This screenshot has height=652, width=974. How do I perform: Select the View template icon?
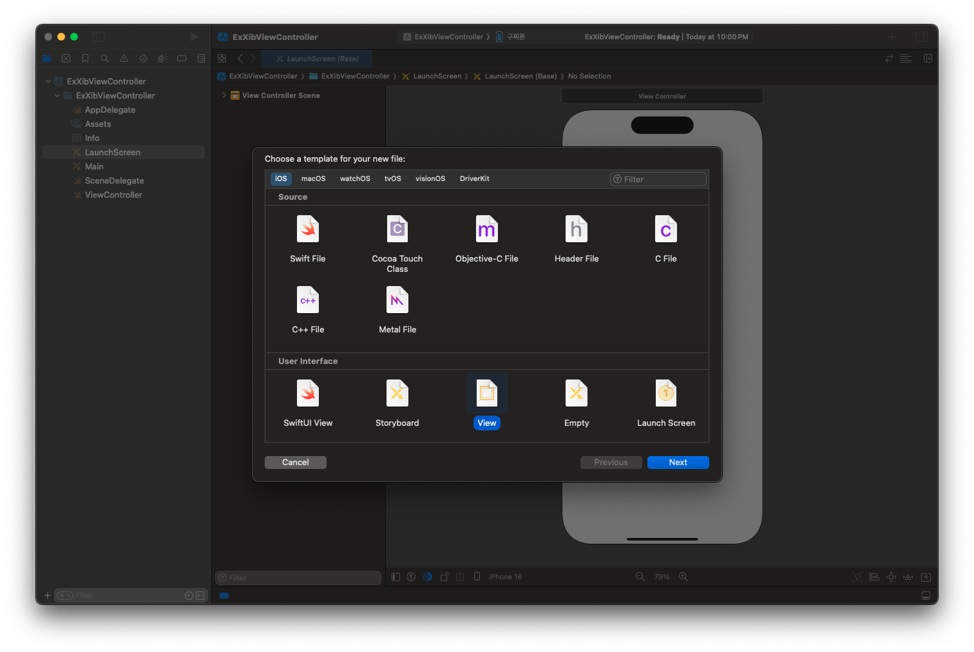(x=487, y=393)
